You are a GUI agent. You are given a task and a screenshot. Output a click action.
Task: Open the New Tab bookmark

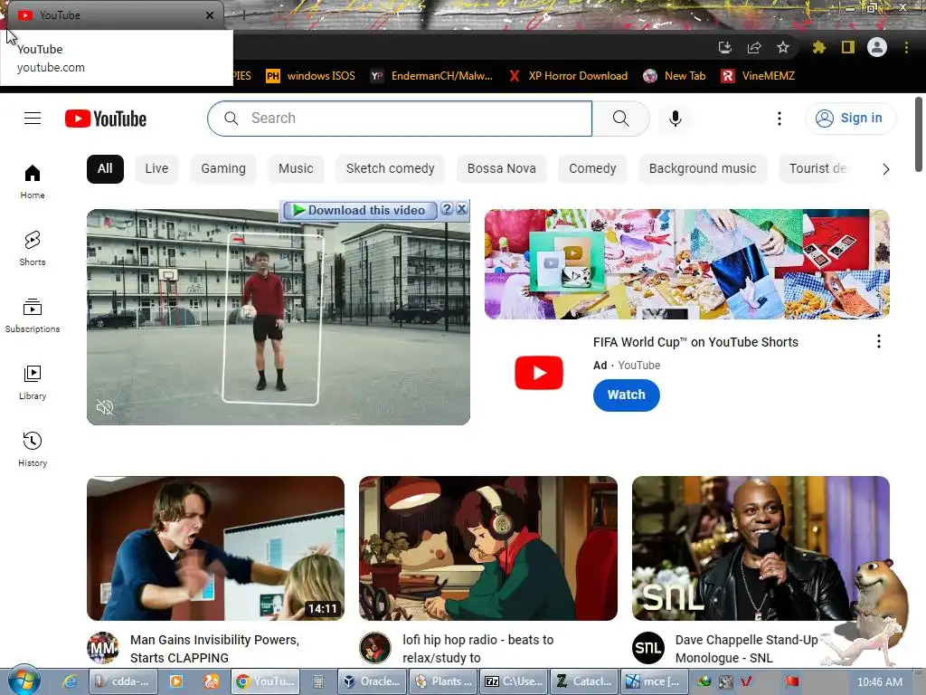coord(675,76)
